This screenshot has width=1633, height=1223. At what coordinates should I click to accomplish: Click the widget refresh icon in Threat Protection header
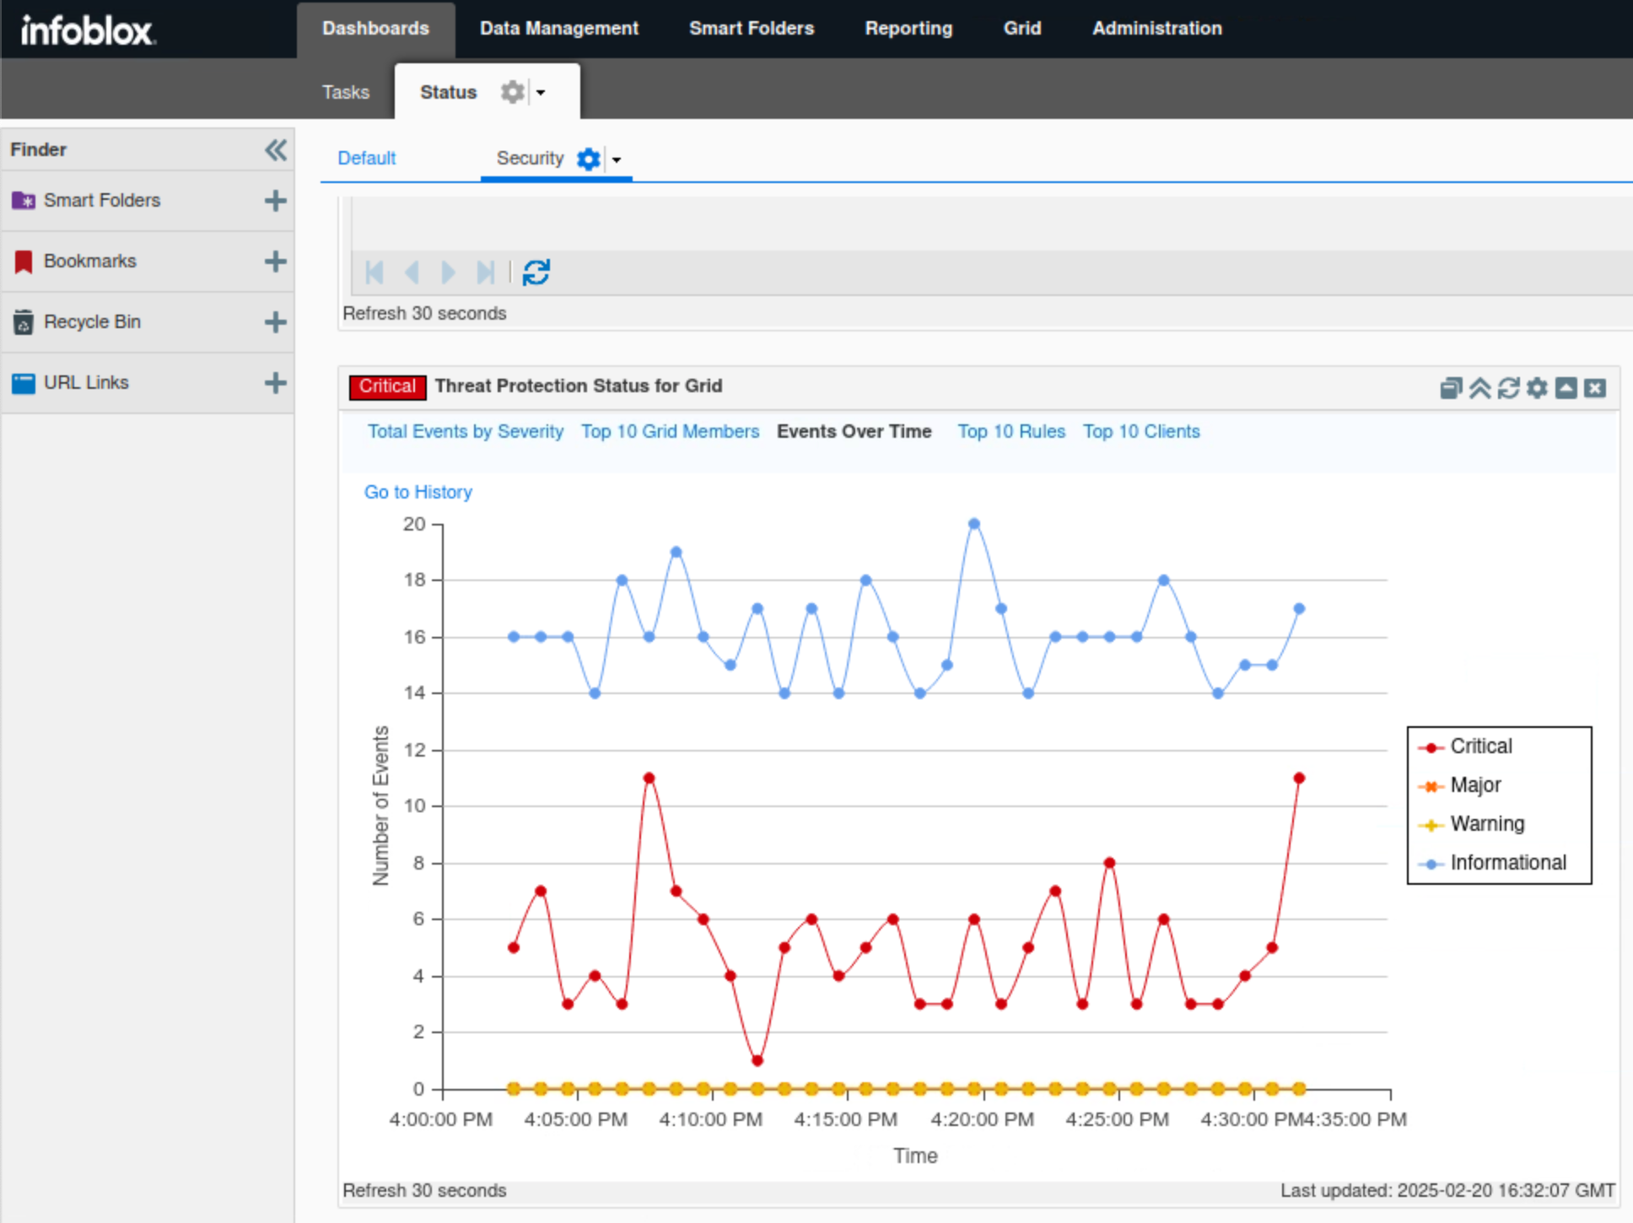(x=1508, y=388)
